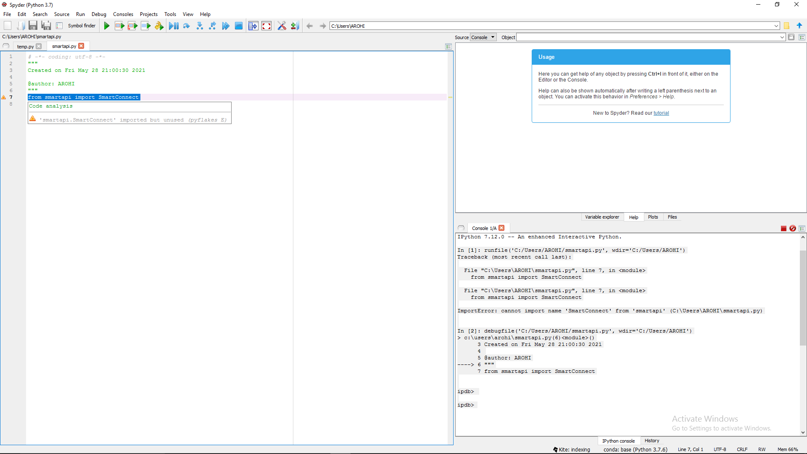Open the Spyder tutorial link
This screenshot has width=807, height=454.
coord(661,113)
